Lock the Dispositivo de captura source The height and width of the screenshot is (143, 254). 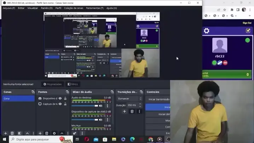[65, 98]
